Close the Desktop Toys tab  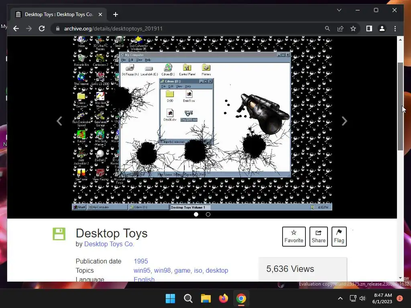point(100,14)
